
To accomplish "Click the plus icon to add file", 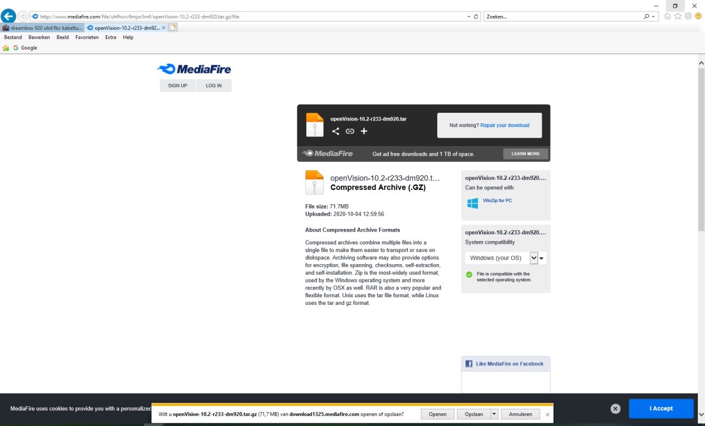I will click(364, 131).
